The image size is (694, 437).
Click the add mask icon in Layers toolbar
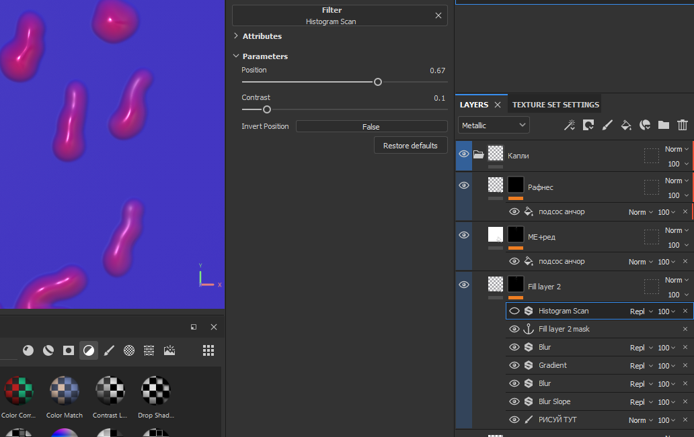tap(588, 125)
